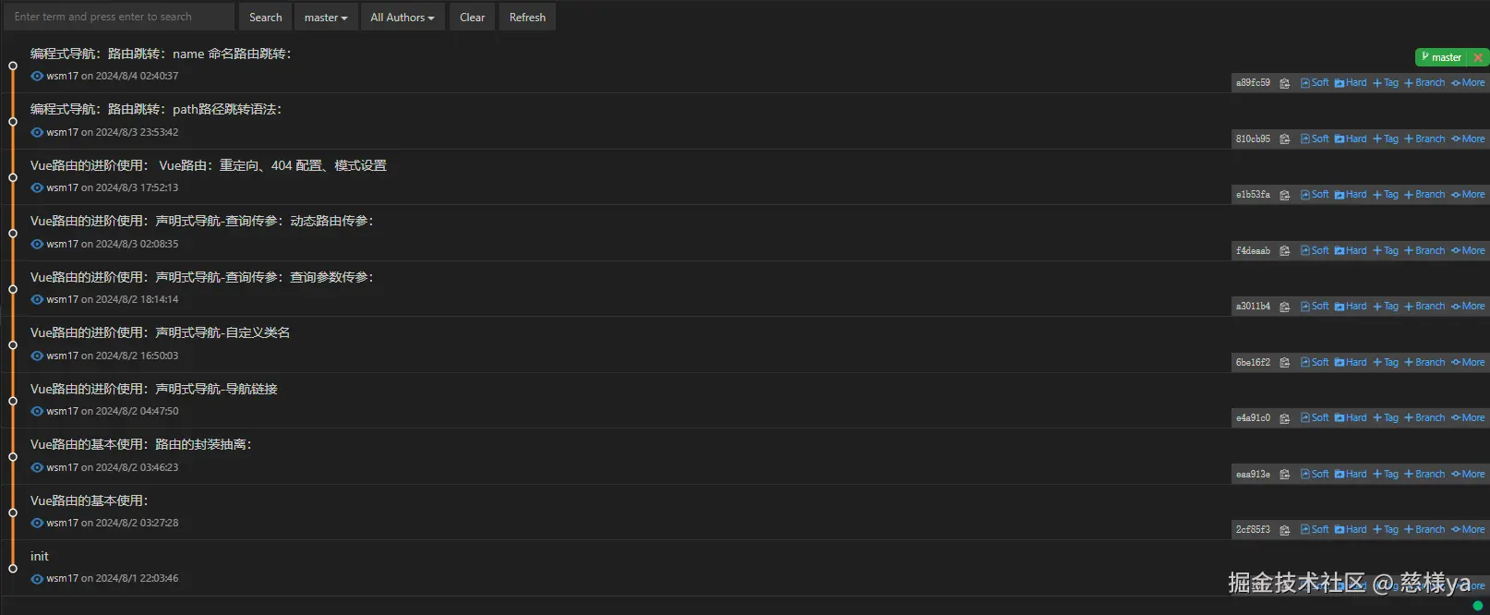
Task: Hard reset to commit f4deaab
Action: [1351, 251]
